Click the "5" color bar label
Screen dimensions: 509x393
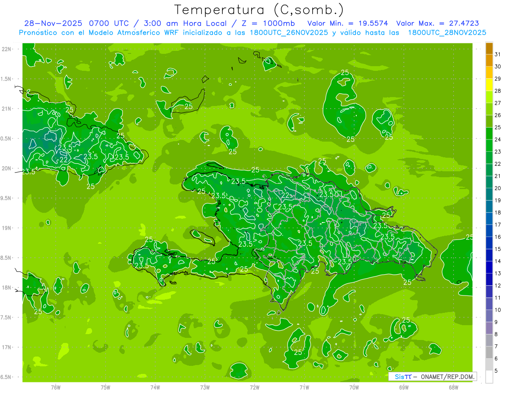click(x=496, y=371)
